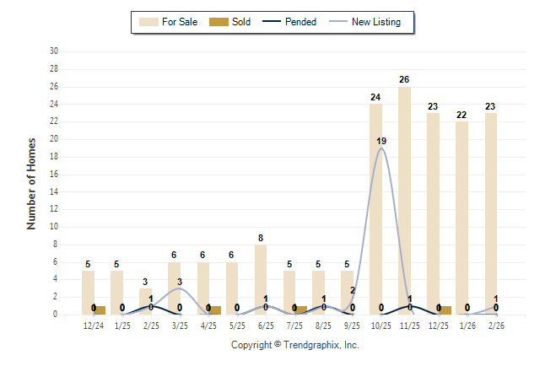Click the 4/25 Sold bar
The image size is (545, 366).
(x=215, y=310)
